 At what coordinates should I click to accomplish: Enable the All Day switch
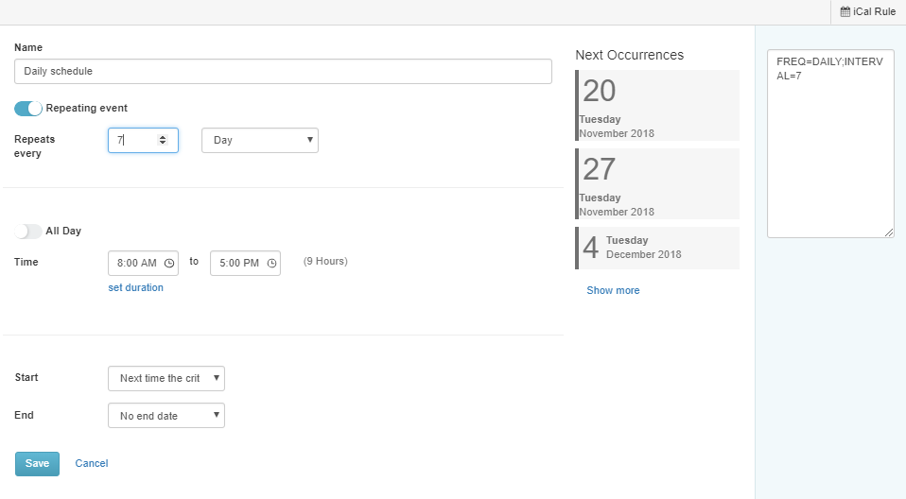28,231
